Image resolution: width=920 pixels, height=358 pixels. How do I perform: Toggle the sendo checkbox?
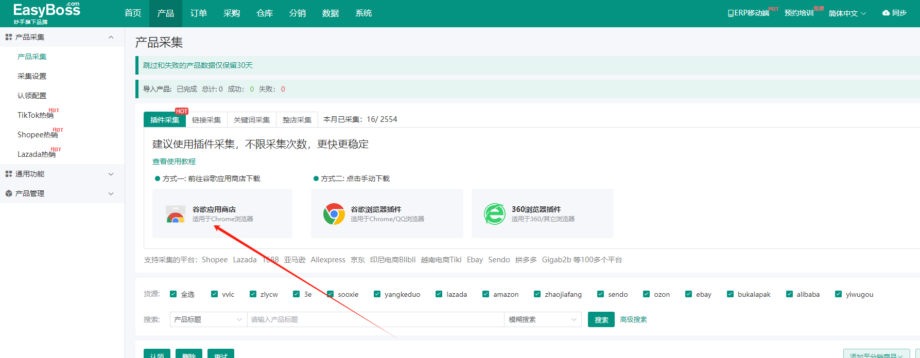601,294
